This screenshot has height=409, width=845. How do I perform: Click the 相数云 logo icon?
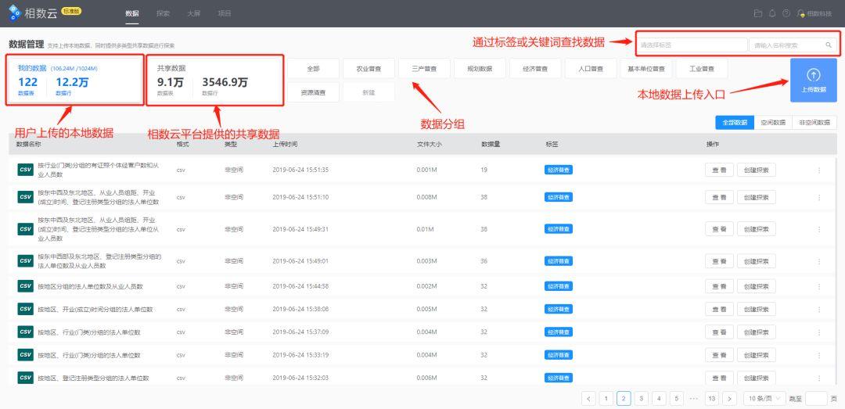point(15,13)
